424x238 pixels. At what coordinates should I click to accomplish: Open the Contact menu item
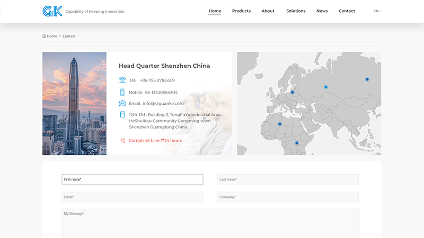click(x=347, y=11)
